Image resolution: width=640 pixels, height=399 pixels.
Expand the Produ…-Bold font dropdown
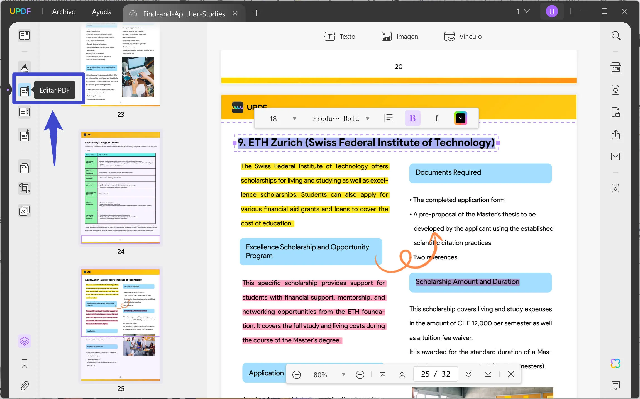368,118
